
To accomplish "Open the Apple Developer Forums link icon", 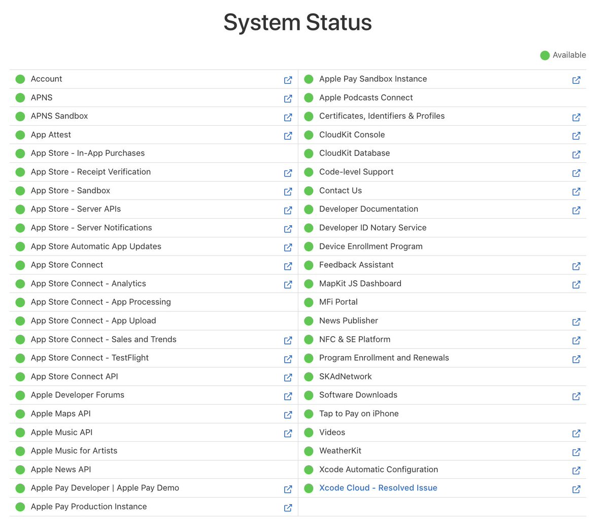I will pyautogui.click(x=288, y=396).
